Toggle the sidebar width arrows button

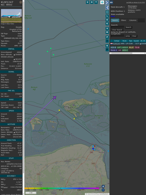pyautogui.click(x=111, y=2)
